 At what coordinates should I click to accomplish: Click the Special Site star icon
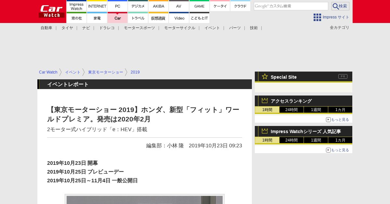pyautogui.click(x=265, y=76)
